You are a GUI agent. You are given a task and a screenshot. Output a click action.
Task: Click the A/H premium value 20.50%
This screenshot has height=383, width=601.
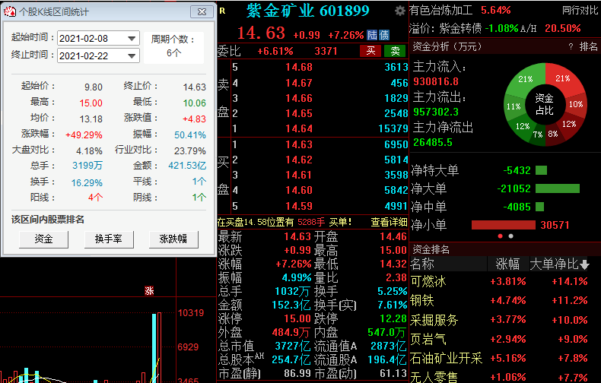[x=563, y=28]
